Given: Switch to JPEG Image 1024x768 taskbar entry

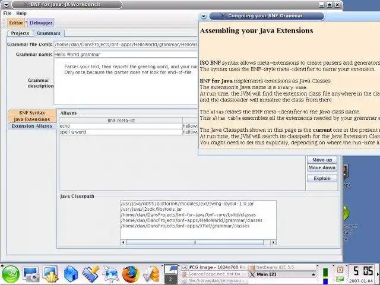Looking at the screenshot, I should click(214, 267).
